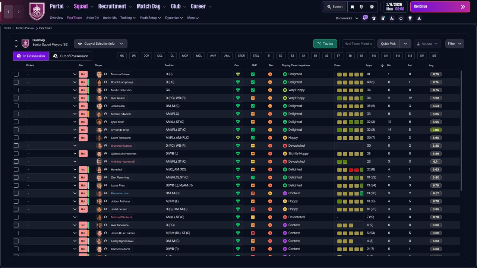The height and width of the screenshot is (268, 477).
Task: Click Kyle Walker's player info icon
Action: tap(105, 98)
